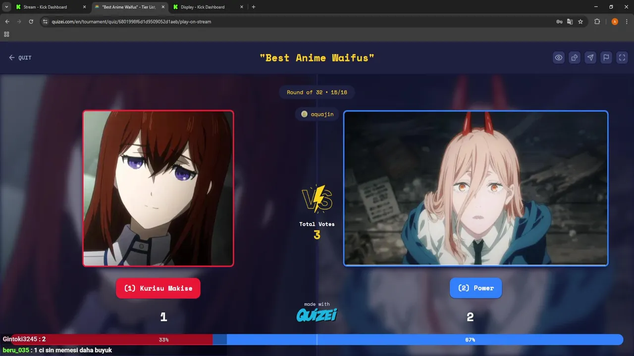This screenshot has height=356, width=634.
Task: Minimize the browser window
Action: pos(595,7)
